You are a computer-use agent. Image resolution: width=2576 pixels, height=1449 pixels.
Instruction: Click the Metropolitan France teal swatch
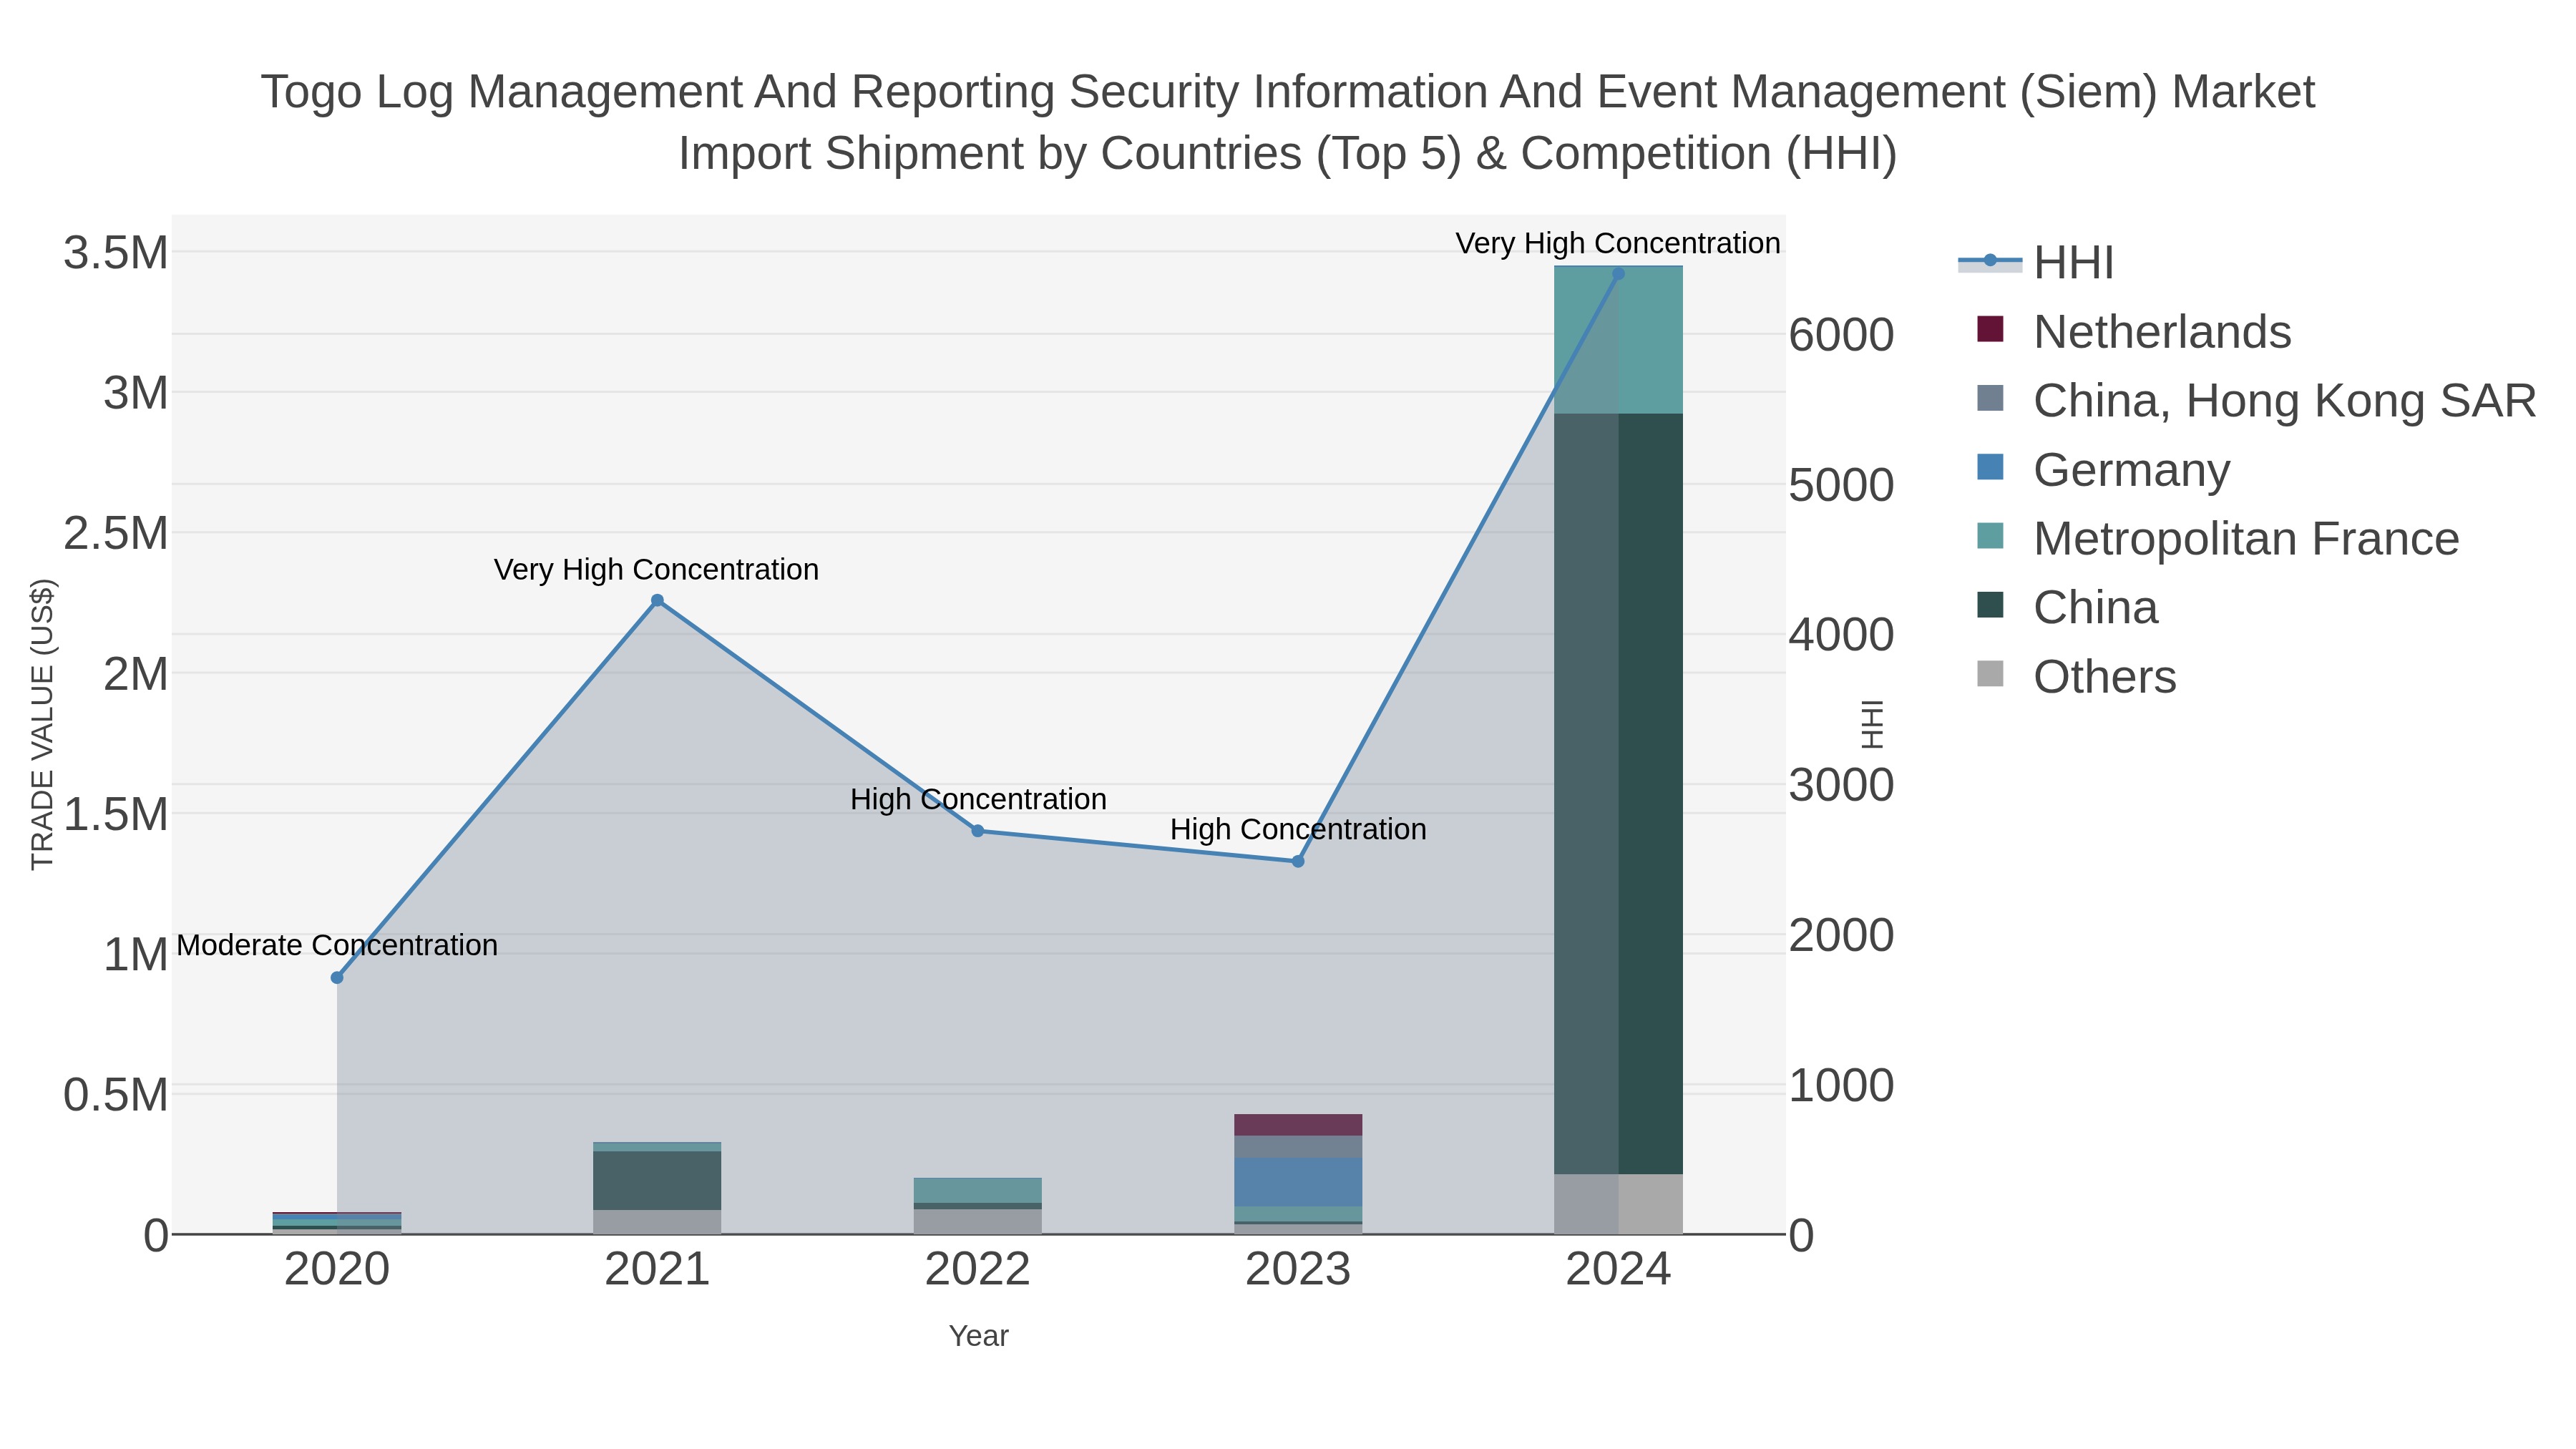(x=1990, y=536)
